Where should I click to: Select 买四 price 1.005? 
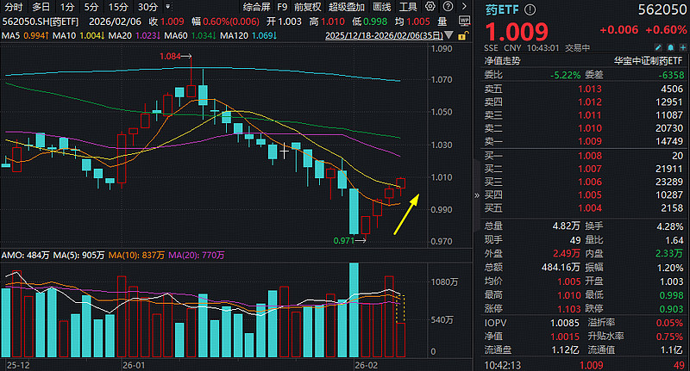tap(590, 195)
